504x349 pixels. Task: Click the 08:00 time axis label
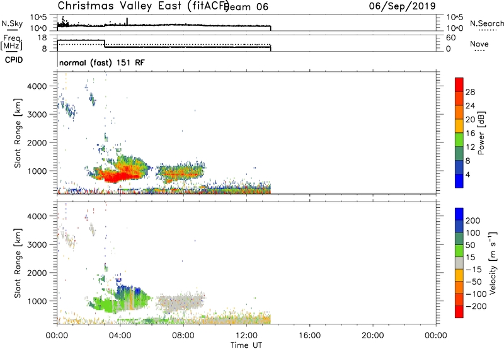pyautogui.click(x=183, y=336)
